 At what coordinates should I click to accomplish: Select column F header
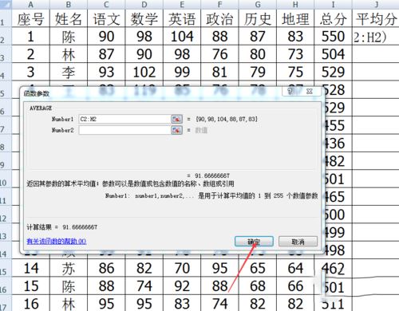tap(219, 5)
